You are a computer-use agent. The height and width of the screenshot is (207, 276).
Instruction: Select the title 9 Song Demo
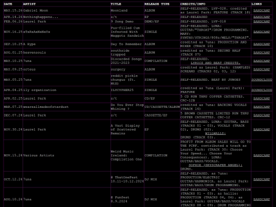coord(122,21)
